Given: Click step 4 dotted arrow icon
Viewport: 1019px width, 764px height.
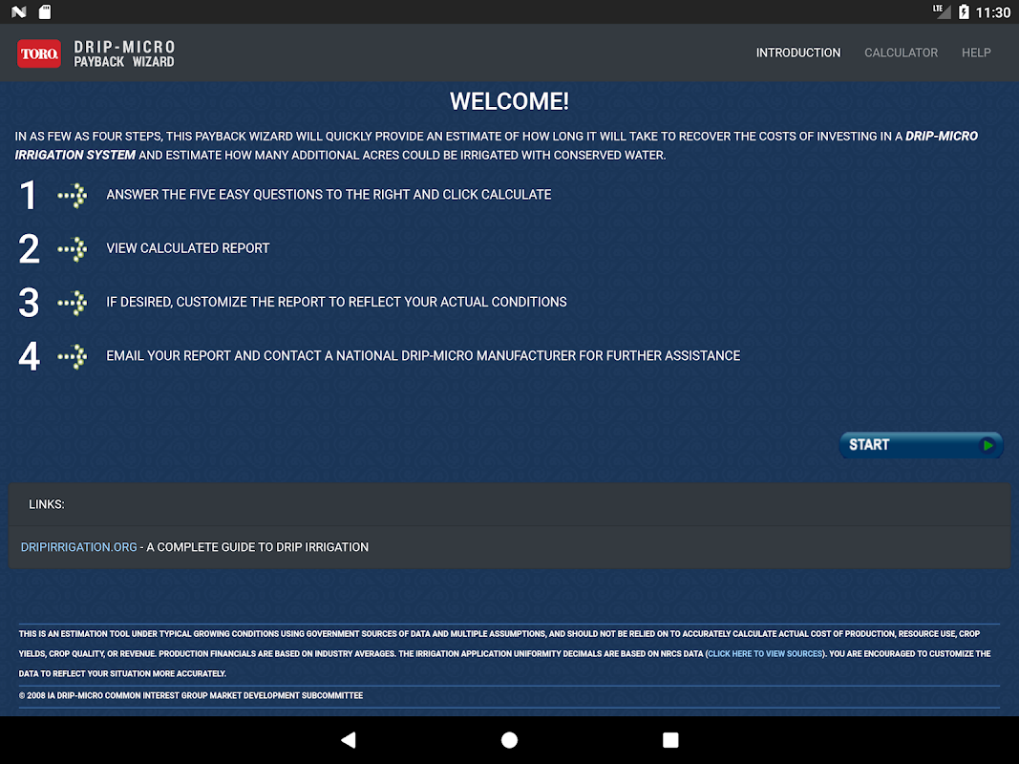Looking at the screenshot, I should coord(73,356).
